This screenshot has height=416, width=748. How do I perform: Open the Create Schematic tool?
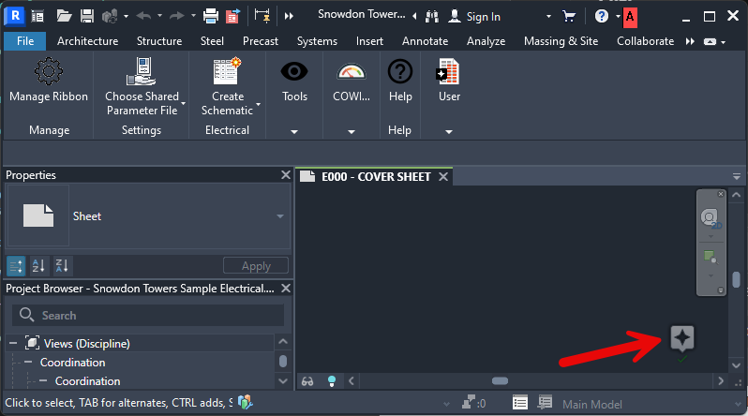coord(227,72)
